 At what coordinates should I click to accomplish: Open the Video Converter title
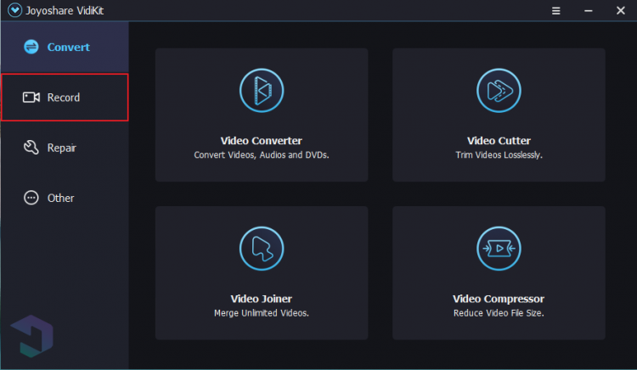(262, 141)
